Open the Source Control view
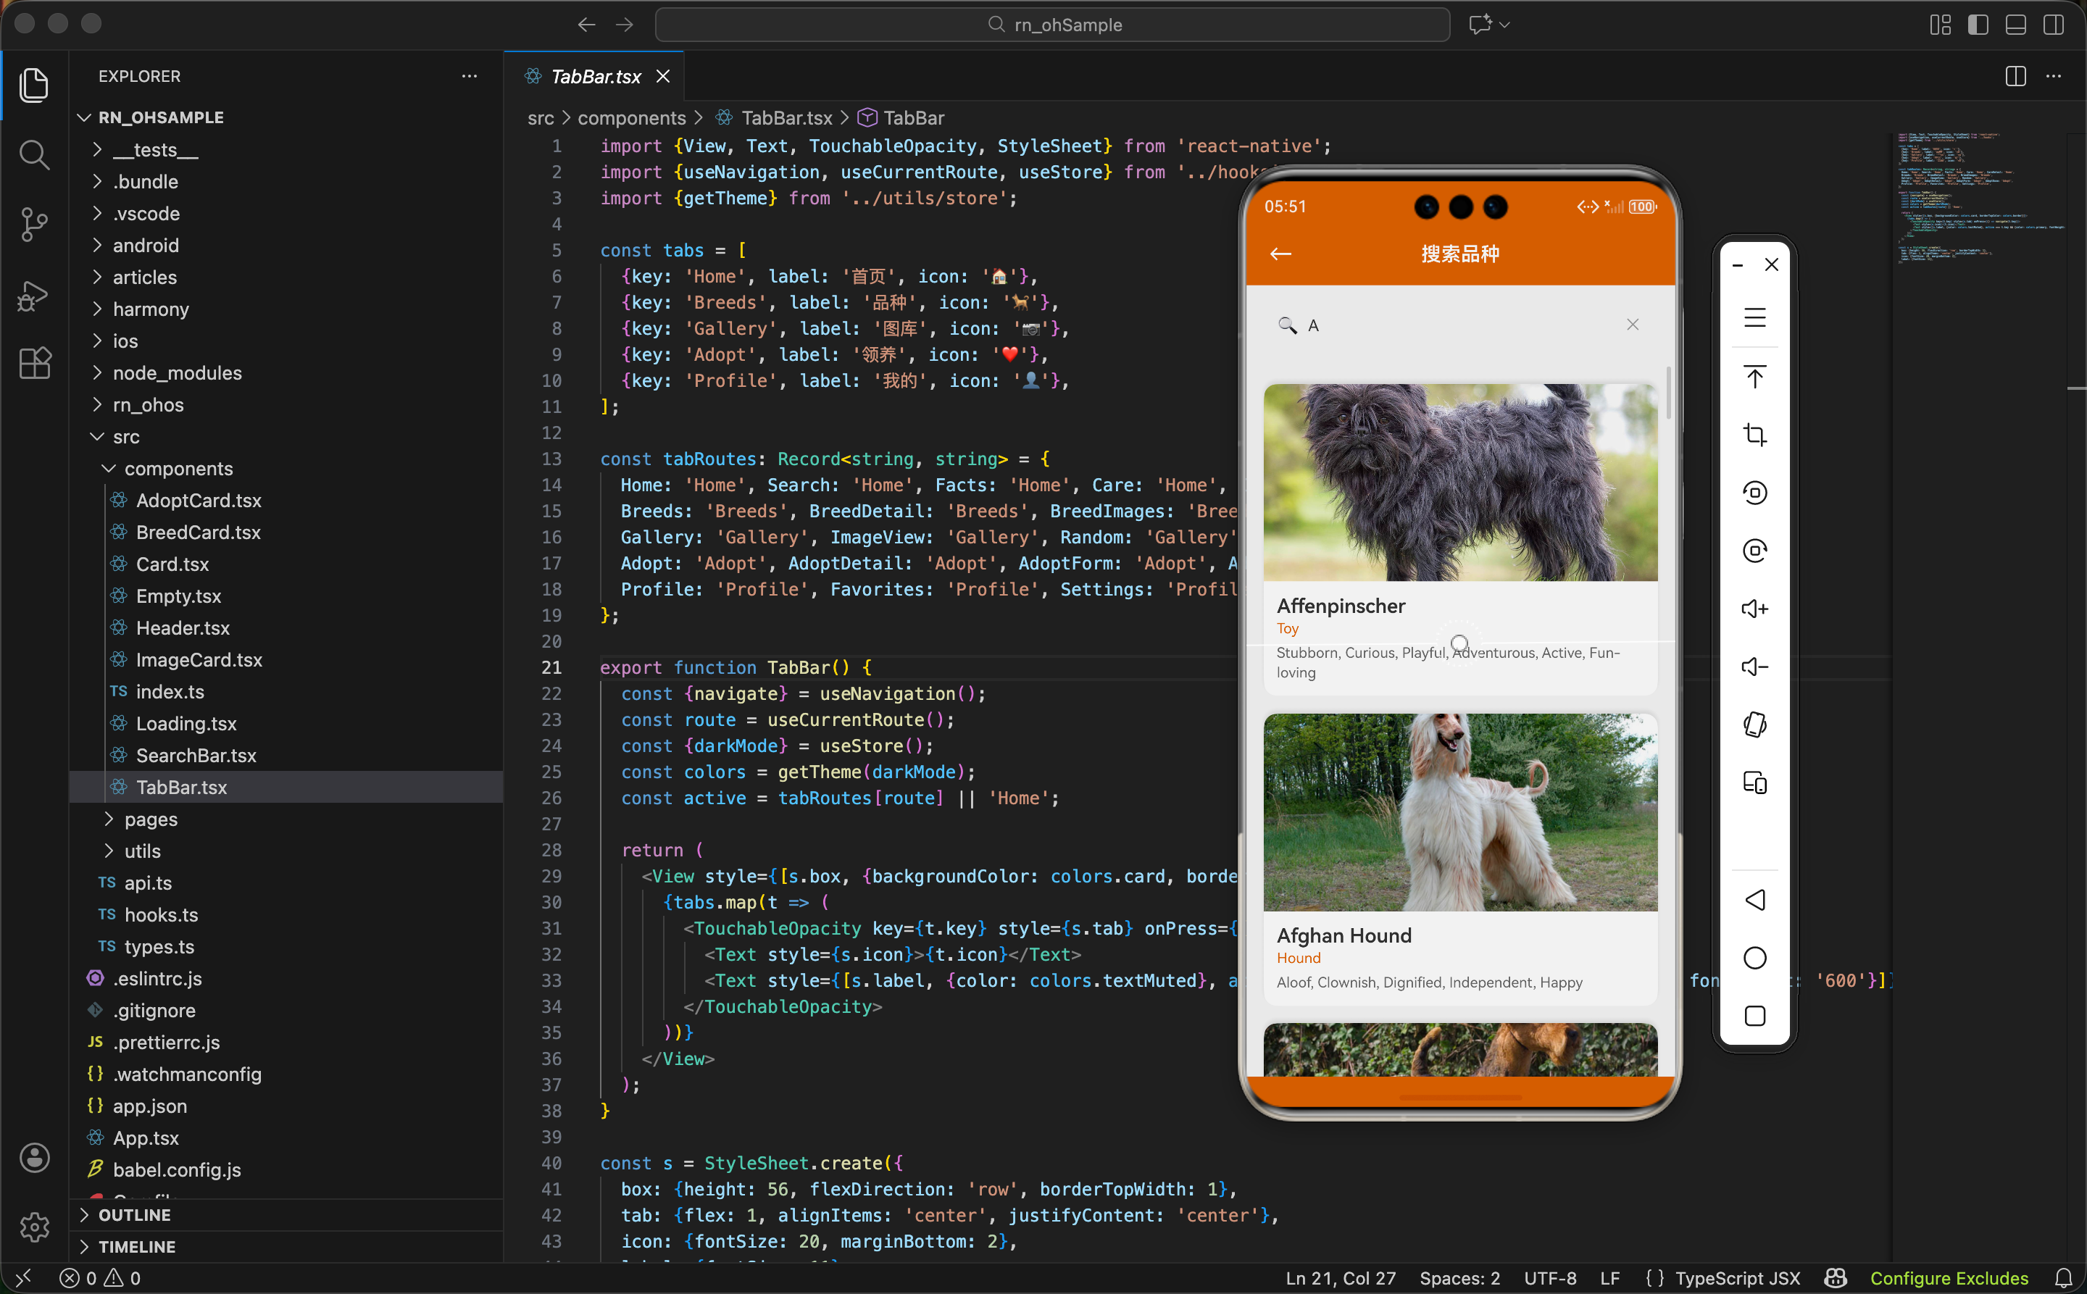 click(x=34, y=224)
